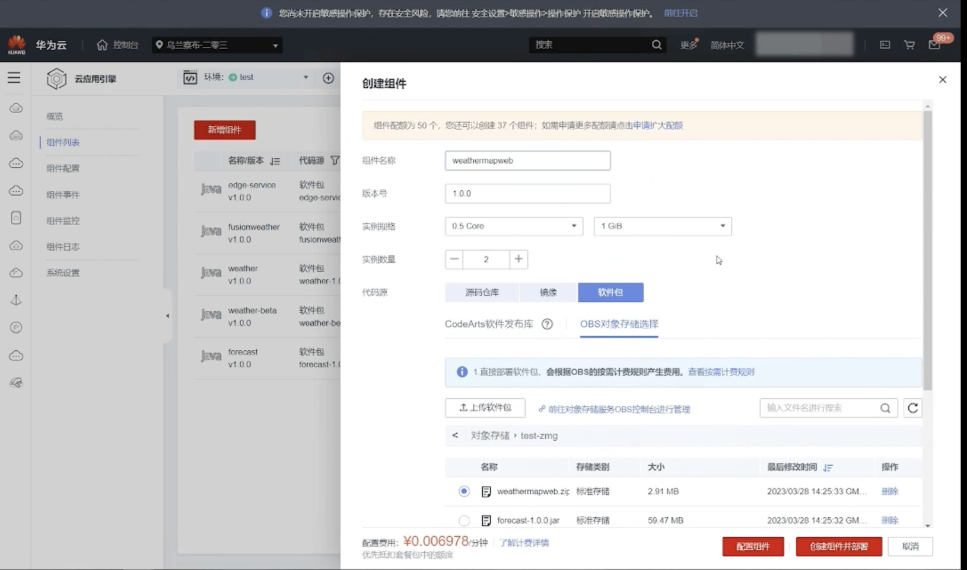Viewport: 967px width, 570px height.
Task: Collapse the left side menu arrow
Action: 167,316
